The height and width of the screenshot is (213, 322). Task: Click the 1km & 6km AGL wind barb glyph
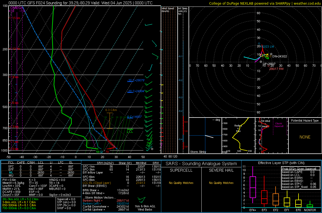[142, 200]
